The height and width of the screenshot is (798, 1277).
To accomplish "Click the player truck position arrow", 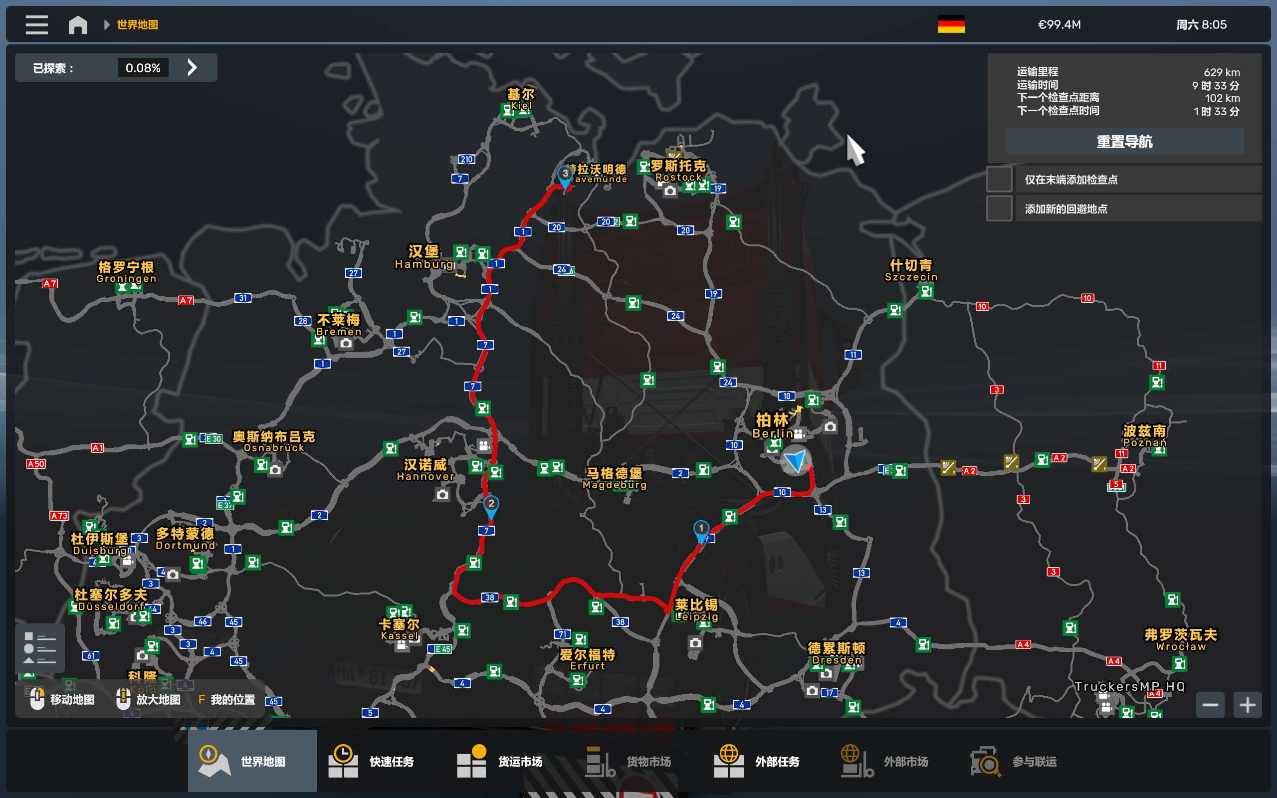I will (x=796, y=461).
